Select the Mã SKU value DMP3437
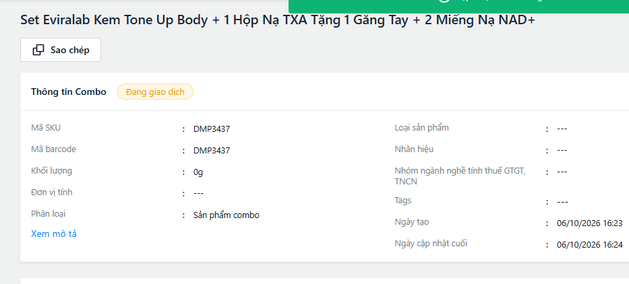629x284 pixels. tap(212, 129)
